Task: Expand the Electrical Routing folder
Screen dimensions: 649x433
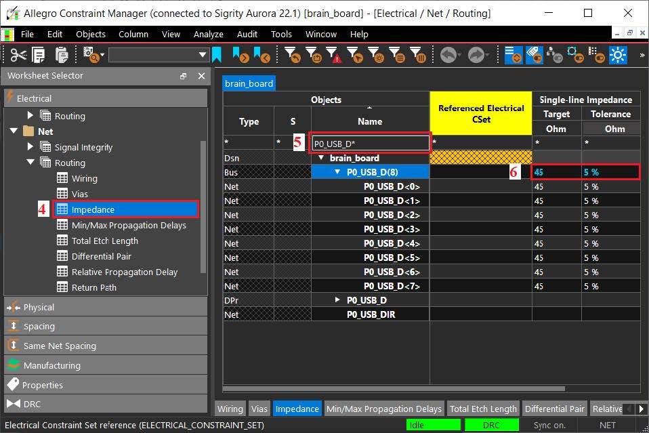Action: (30, 115)
